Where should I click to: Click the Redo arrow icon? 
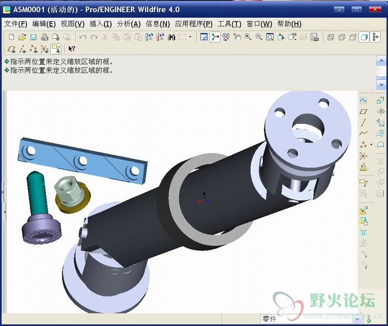tap(94, 38)
